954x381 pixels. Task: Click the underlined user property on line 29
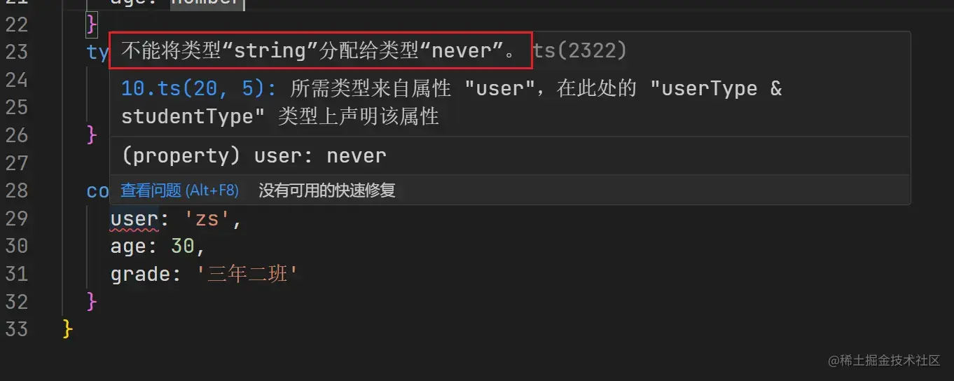134,219
